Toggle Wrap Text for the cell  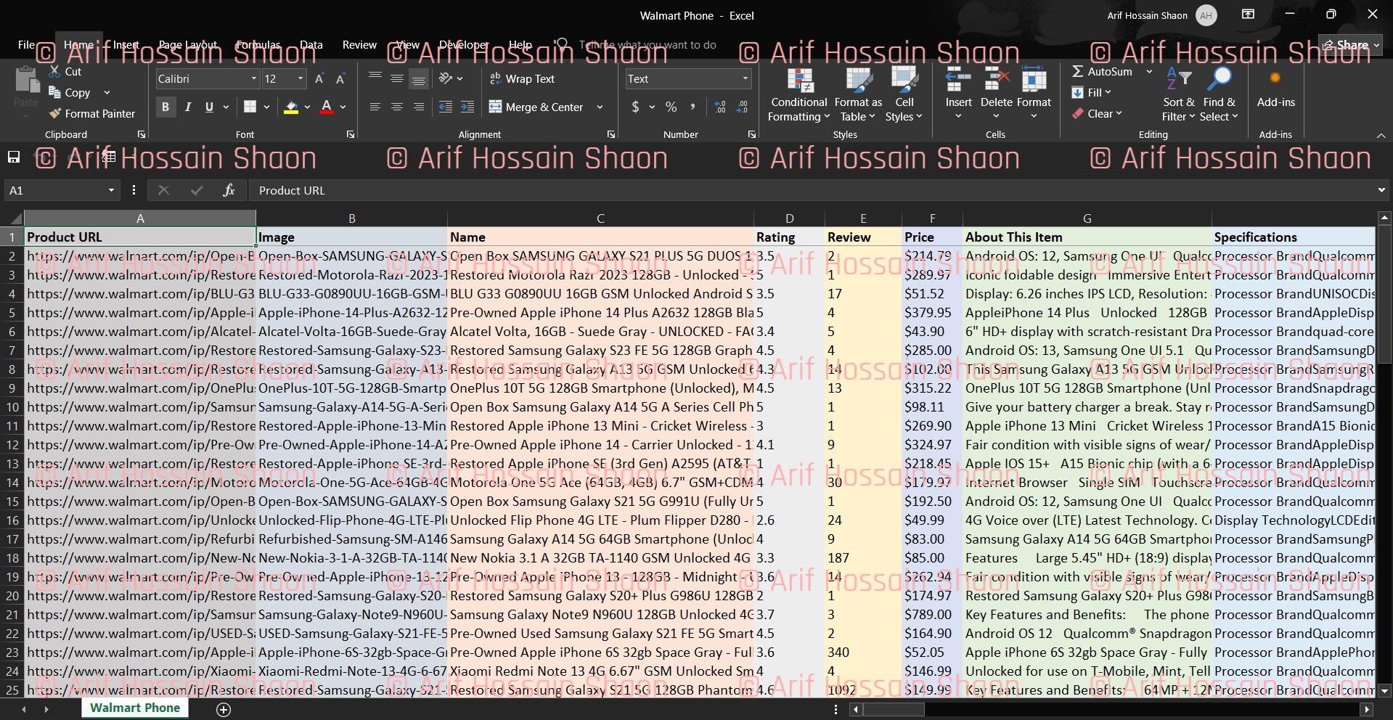tap(523, 79)
